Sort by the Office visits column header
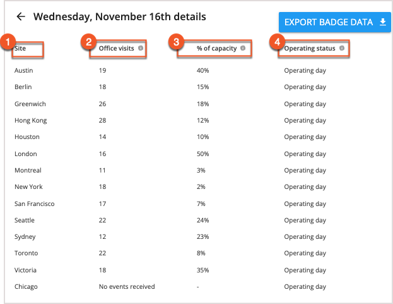The height and width of the screenshot is (304, 393). (116, 48)
